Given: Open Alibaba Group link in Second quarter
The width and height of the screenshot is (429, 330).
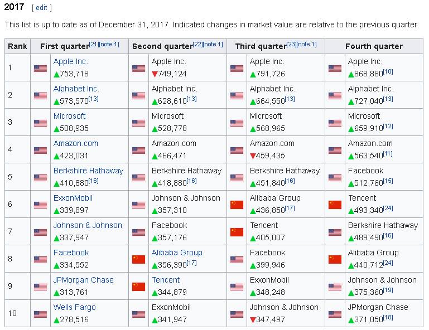Looking at the screenshot, I should [177, 253].
